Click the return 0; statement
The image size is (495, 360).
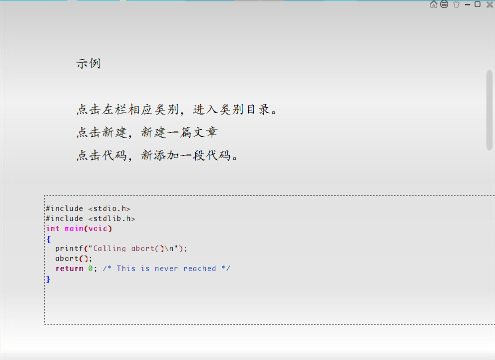pos(76,268)
